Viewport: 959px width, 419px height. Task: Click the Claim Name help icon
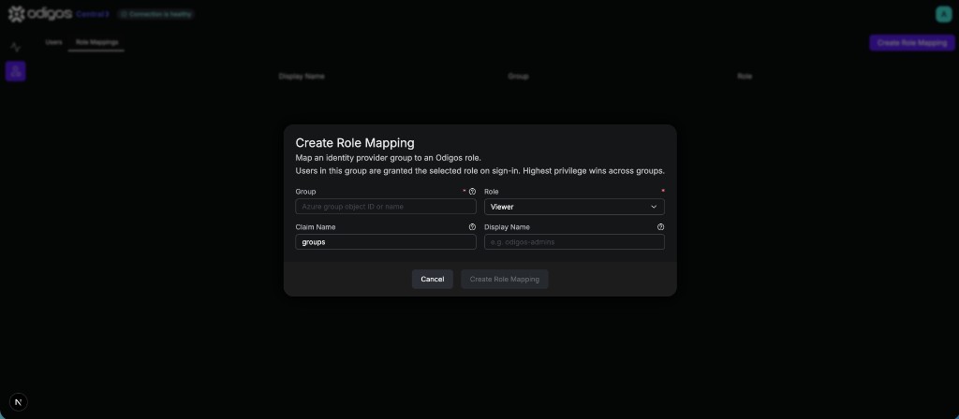tap(472, 227)
